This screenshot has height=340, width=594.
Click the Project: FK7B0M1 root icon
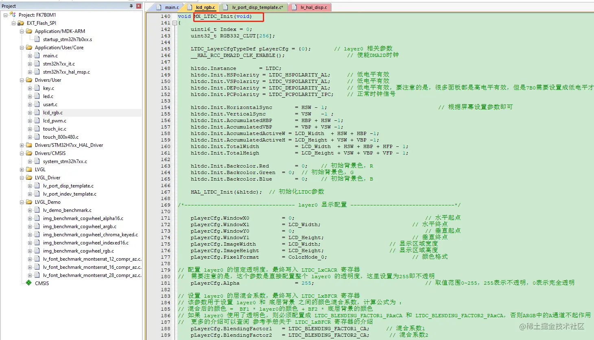(x=13, y=15)
